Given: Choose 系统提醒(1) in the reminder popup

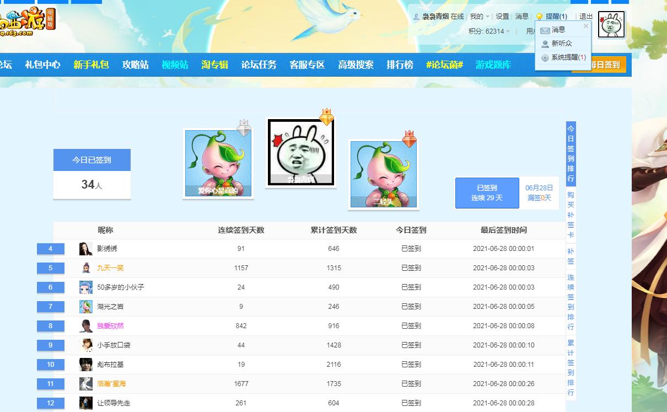Looking at the screenshot, I should point(568,57).
